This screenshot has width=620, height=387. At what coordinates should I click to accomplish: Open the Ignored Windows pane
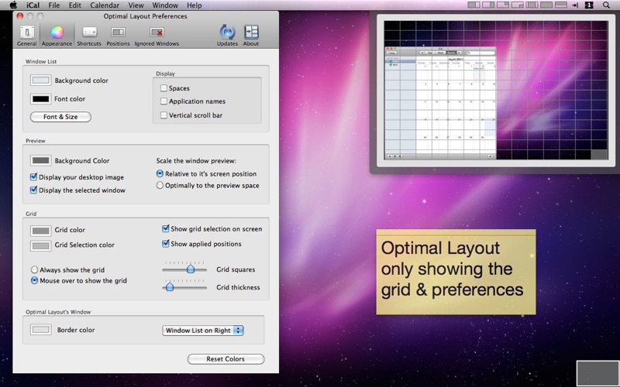coord(157,36)
